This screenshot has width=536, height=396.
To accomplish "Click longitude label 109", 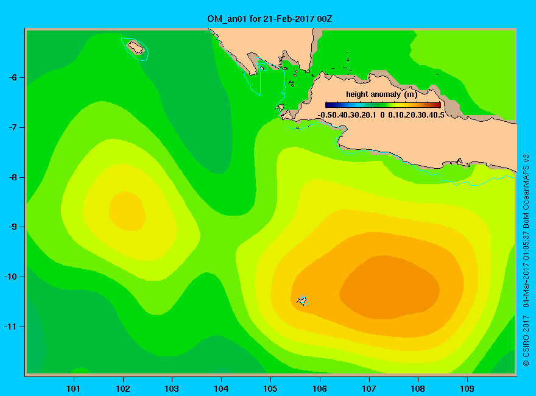I will 467,389.
